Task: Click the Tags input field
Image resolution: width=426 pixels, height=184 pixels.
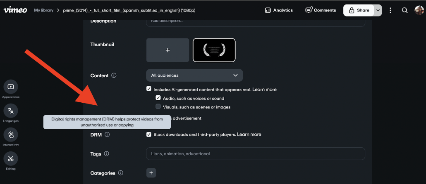Action: [x=255, y=154]
